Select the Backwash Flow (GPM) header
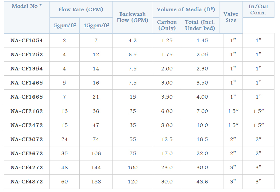This screenshot has width=280, height=192. pyautogui.click(x=132, y=17)
